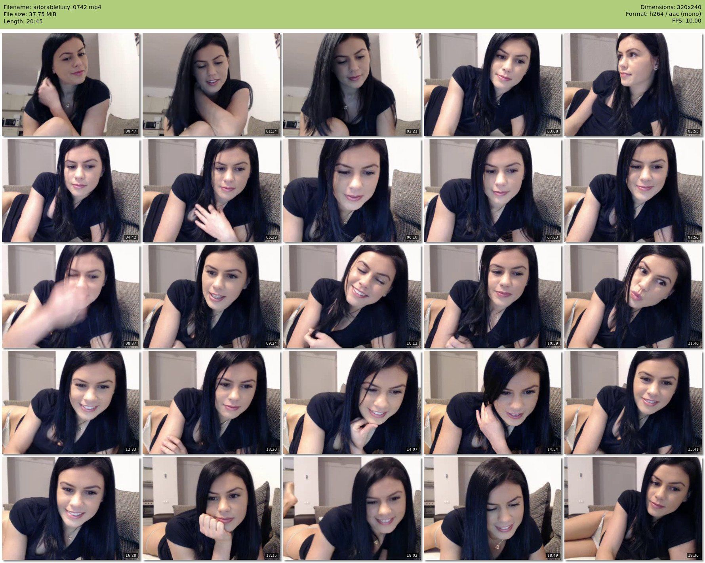
Task: Click the "Format: h264 / aac (mono)" line
Action: pyautogui.click(x=663, y=14)
